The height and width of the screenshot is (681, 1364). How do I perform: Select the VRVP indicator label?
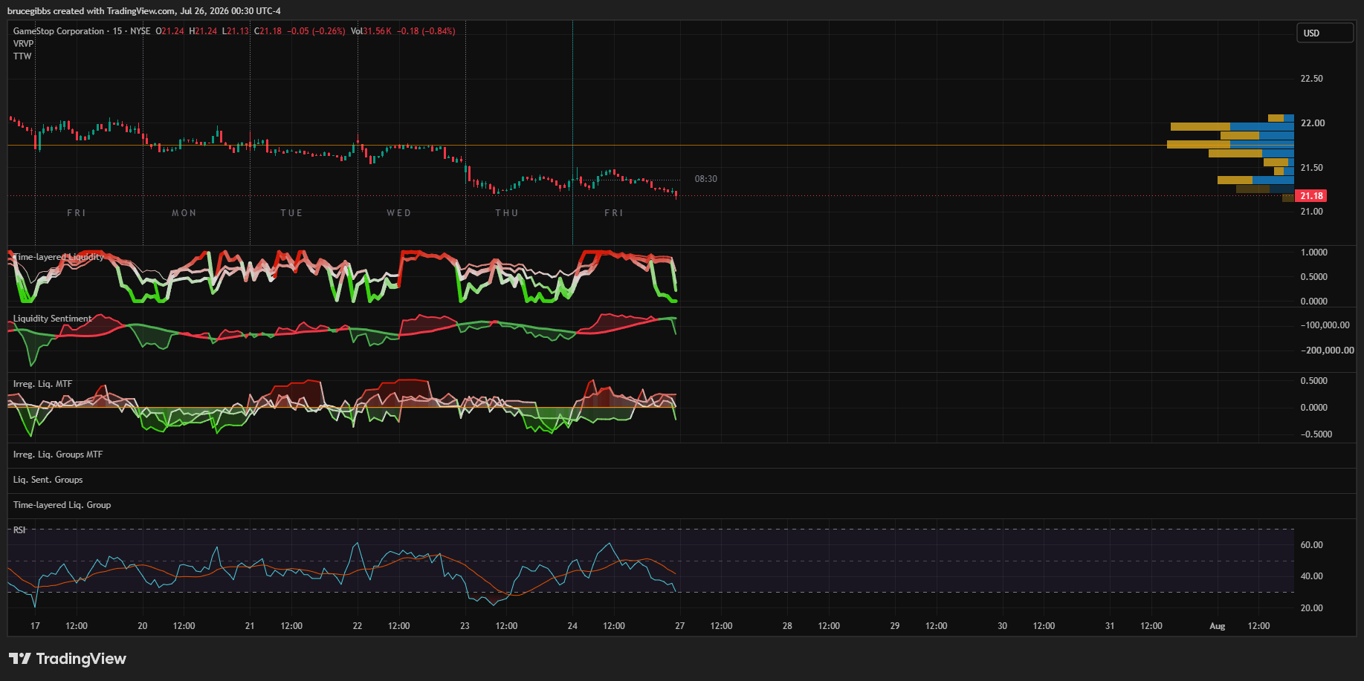coord(24,44)
